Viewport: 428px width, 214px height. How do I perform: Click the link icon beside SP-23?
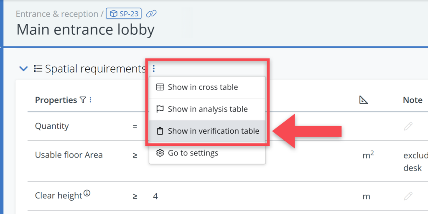[x=151, y=14]
